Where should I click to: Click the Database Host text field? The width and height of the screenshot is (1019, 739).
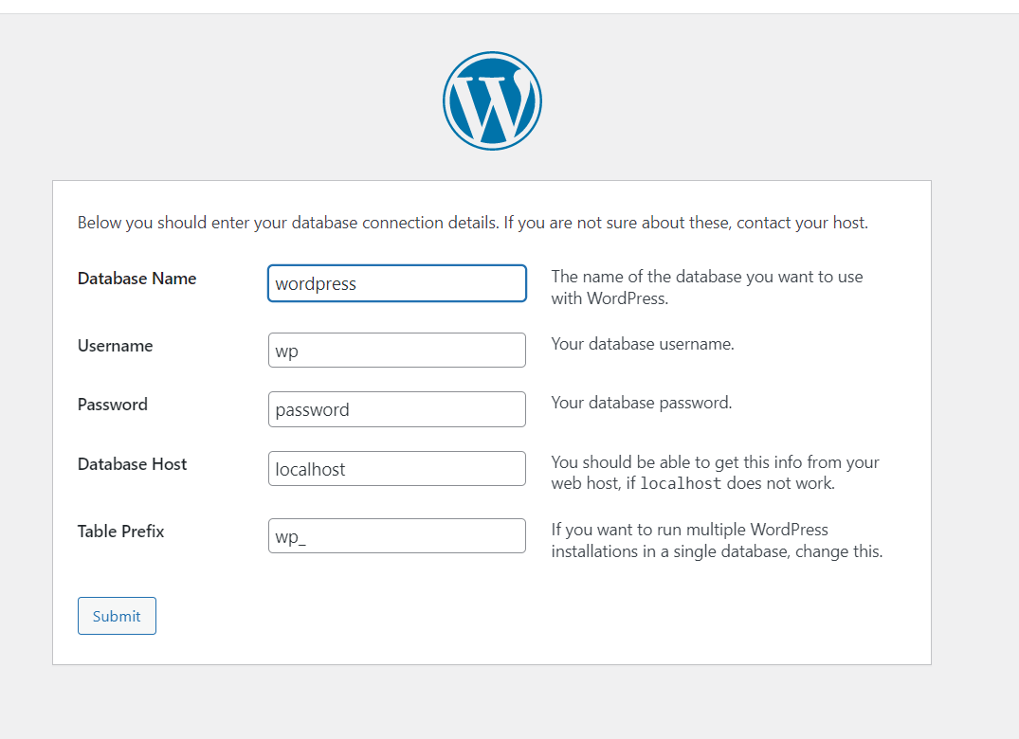(x=396, y=469)
